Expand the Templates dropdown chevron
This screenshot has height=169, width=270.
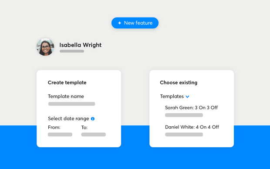(x=187, y=97)
